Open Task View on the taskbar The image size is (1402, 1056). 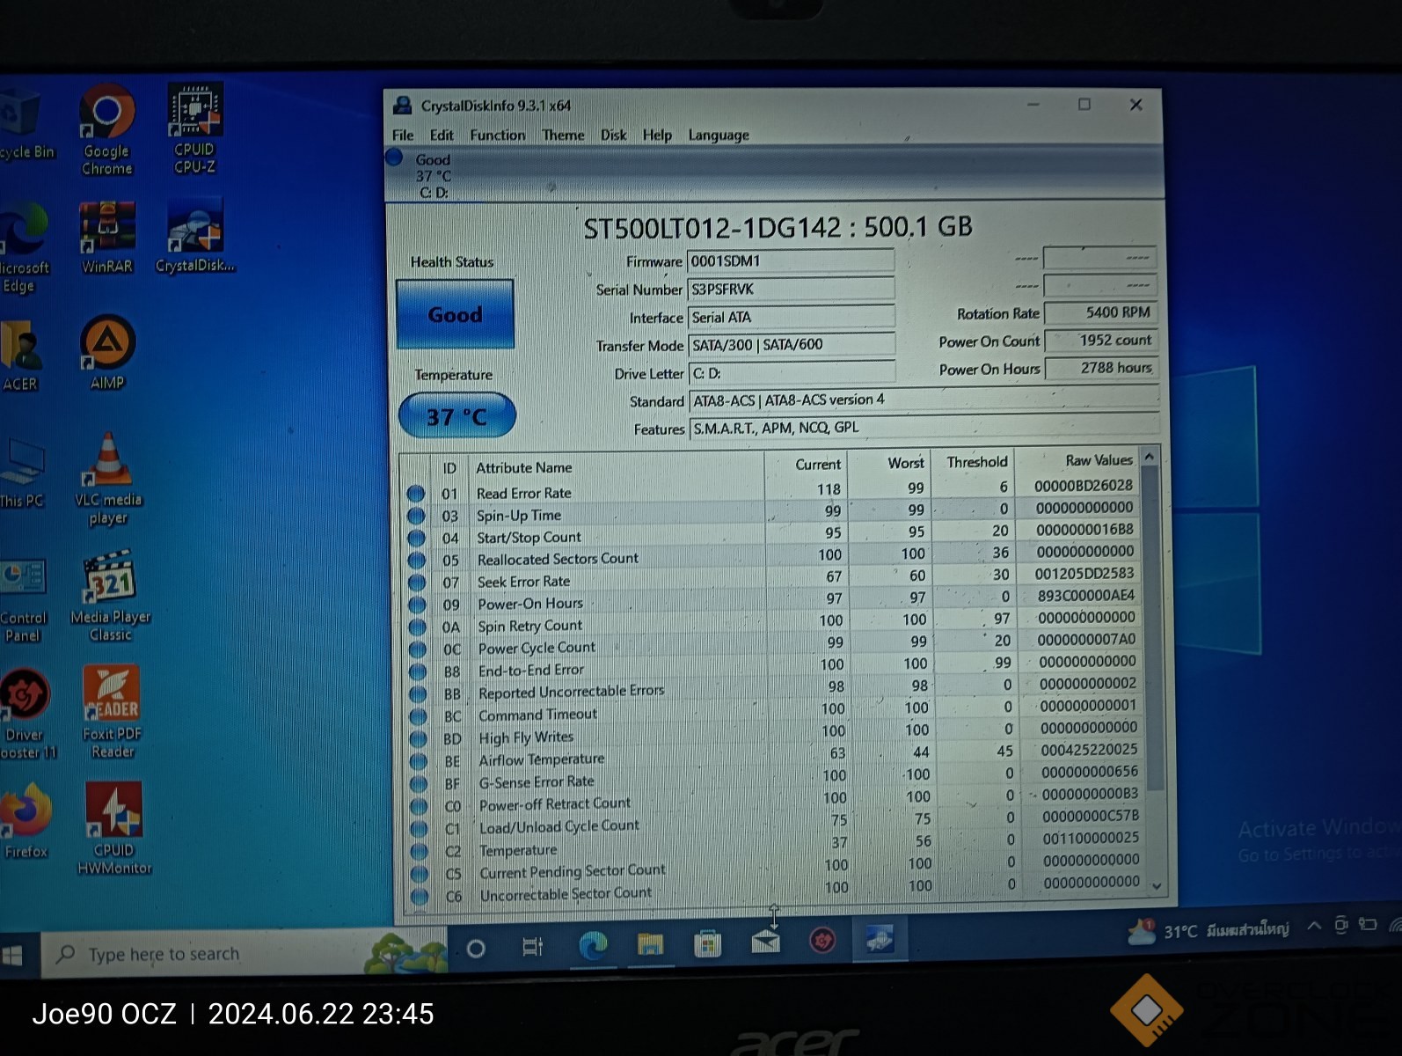click(x=532, y=948)
